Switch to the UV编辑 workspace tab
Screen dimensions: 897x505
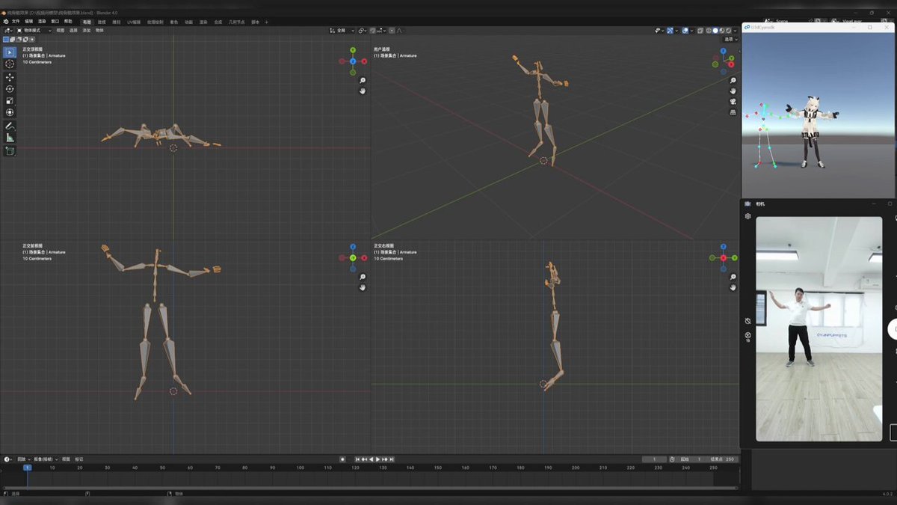click(x=134, y=22)
